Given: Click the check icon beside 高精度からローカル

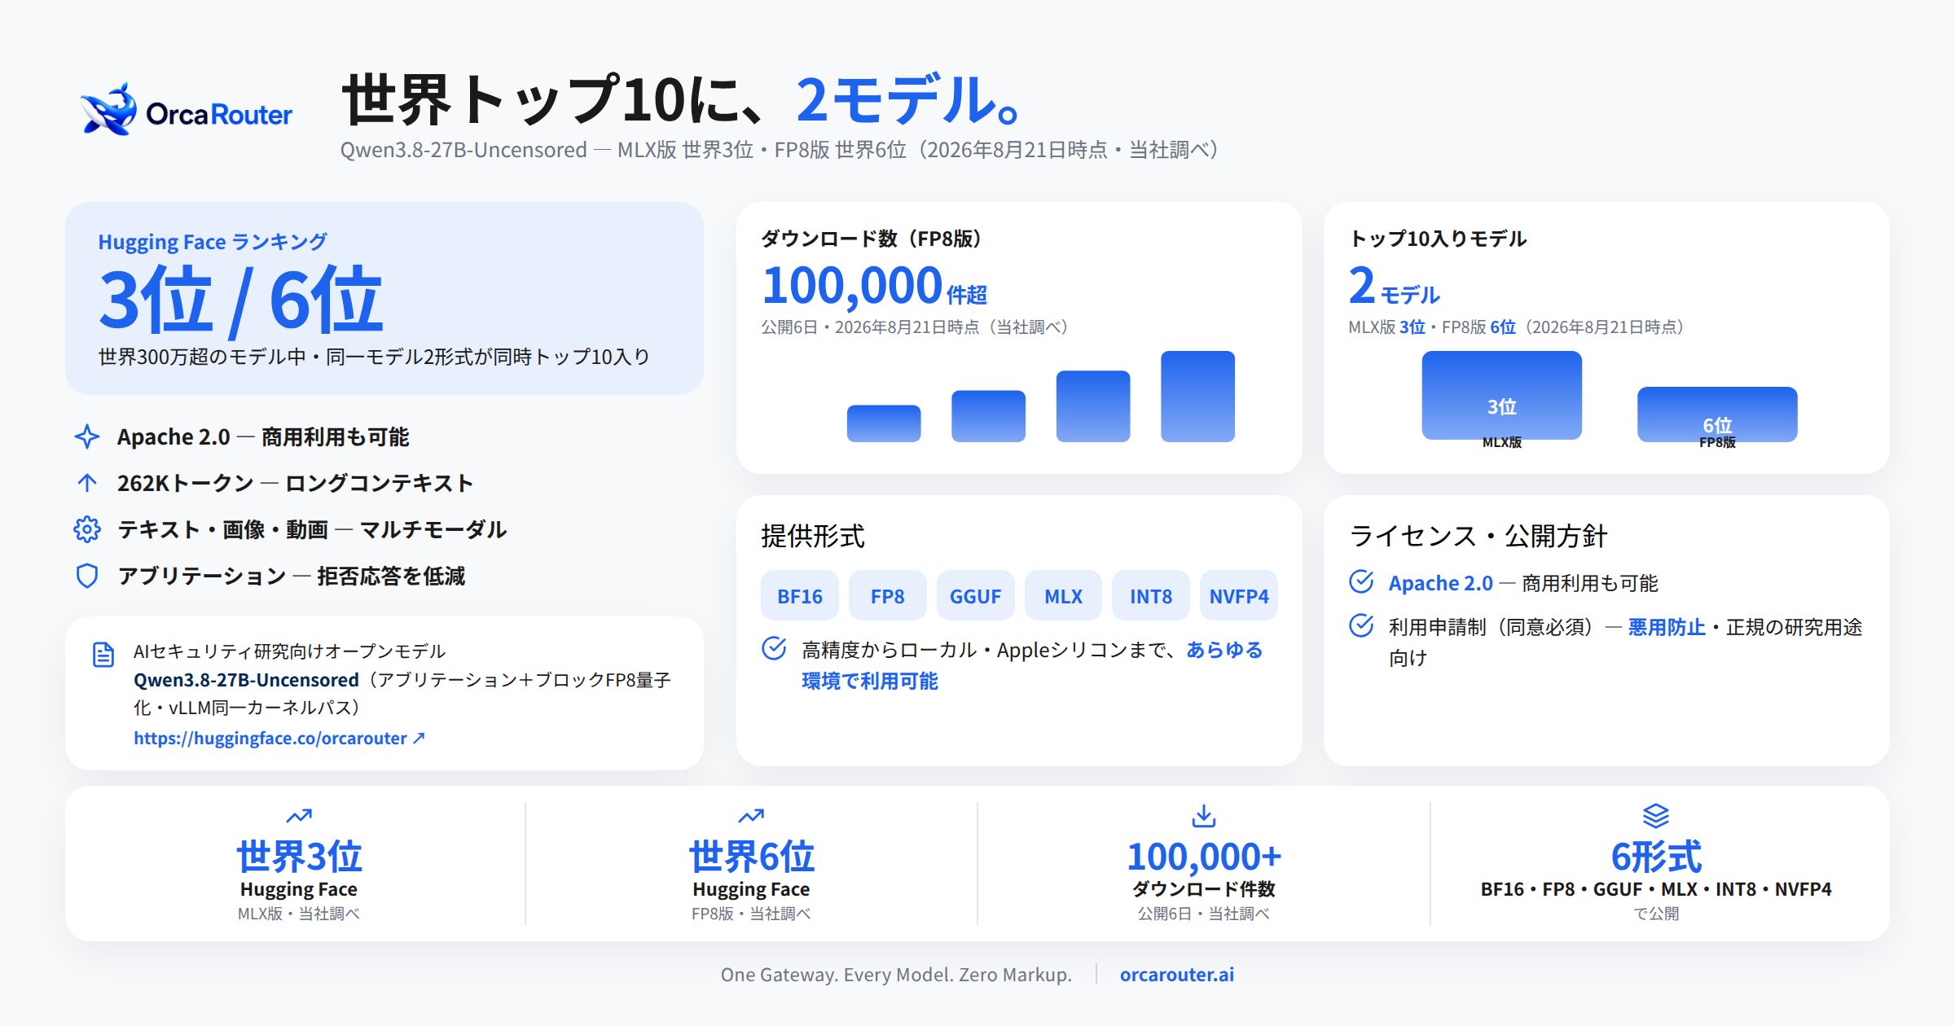Looking at the screenshot, I should coord(774,648).
